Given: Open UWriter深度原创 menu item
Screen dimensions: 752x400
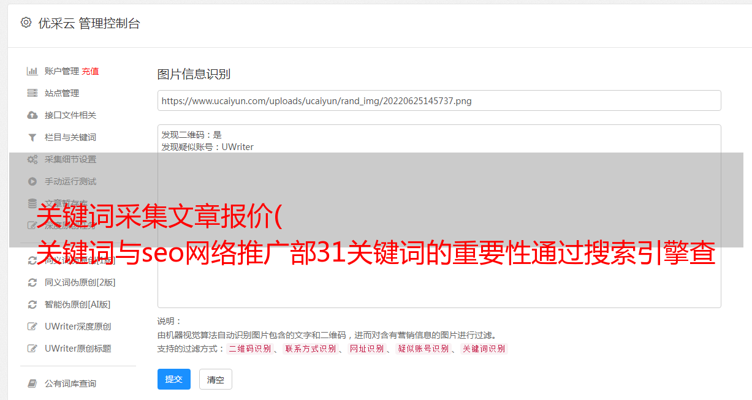Looking at the screenshot, I should click(78, 326).
